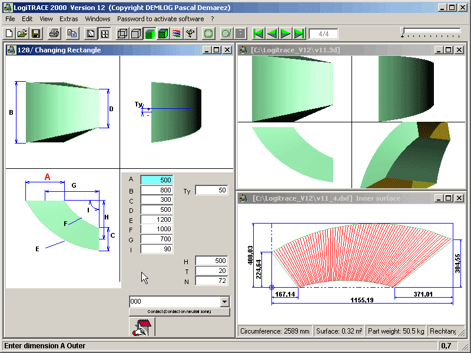Go to the last page with the green end arrow
Viewport: 471px width, 353px height.
299,34
